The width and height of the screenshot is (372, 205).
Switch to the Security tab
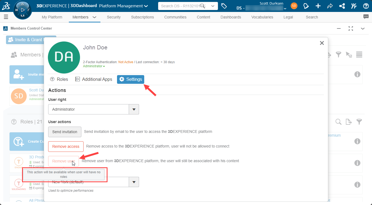pyautogui.click(x=114, y=17)
